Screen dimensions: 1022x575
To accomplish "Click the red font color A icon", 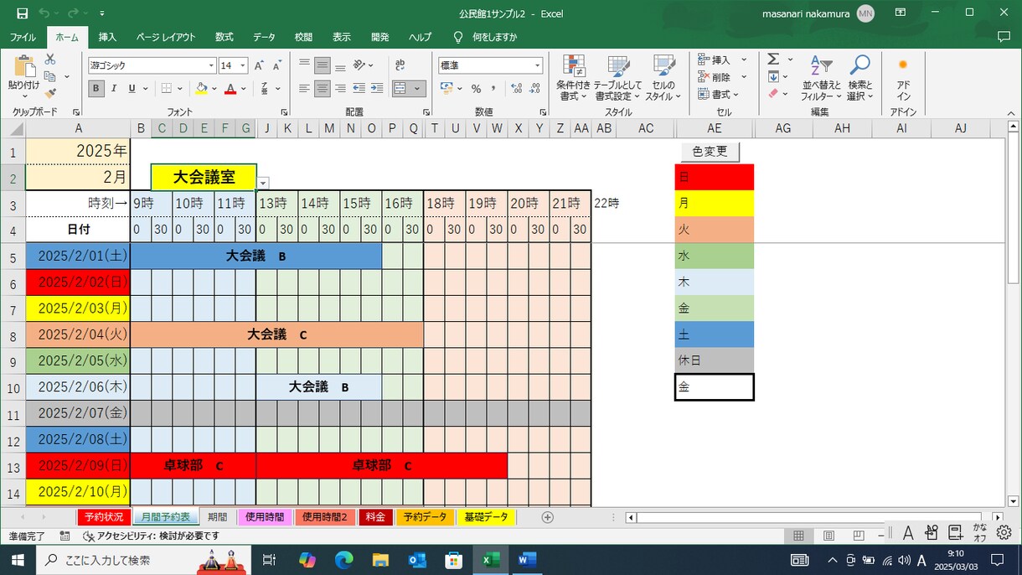I will point(230,88).
